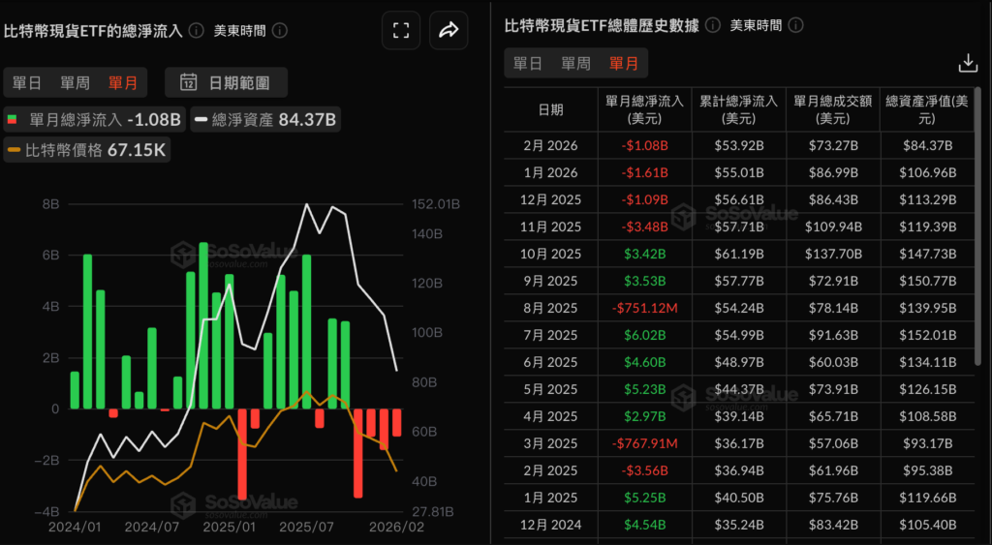
Task: Click 美東時間 info icon in chart panel
Action: [279, 30]
